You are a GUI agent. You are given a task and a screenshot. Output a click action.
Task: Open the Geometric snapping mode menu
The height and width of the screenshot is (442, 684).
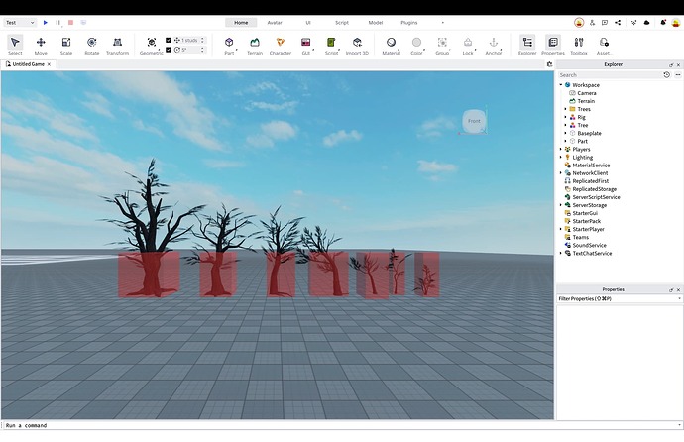pyautogui.click(x=152, y=45)
